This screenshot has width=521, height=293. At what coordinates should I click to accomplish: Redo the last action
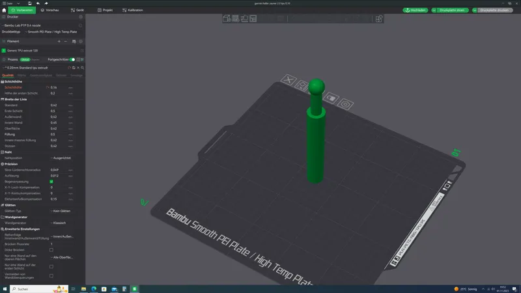point(46,3)
